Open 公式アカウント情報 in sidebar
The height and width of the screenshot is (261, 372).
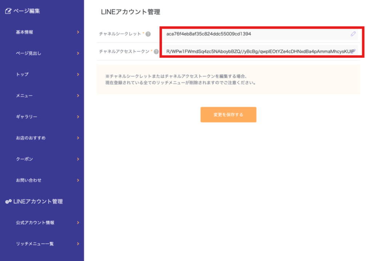coord(35,223)
